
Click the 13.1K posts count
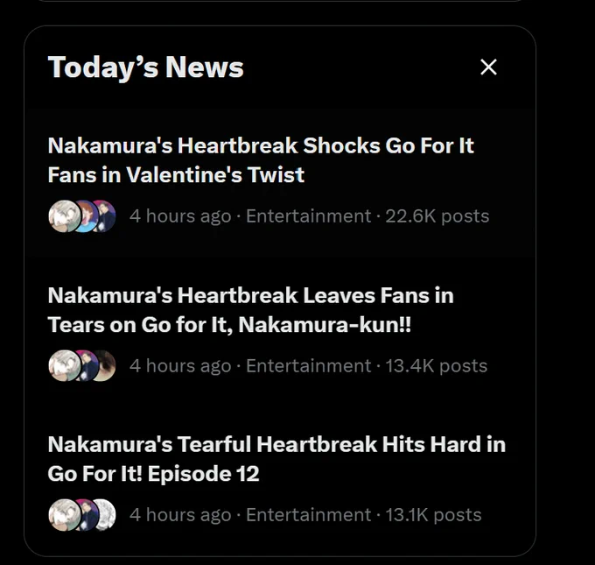433,515
